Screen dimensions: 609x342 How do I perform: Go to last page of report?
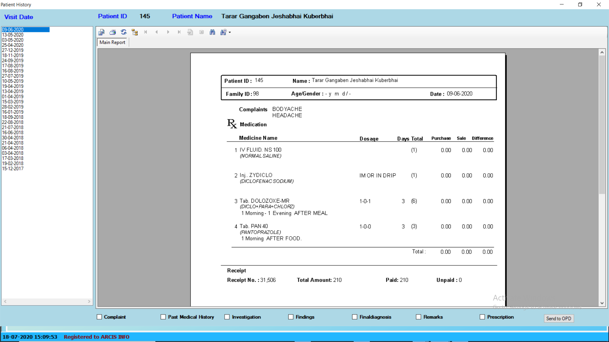pyautogui.click(x=179, y=32)
